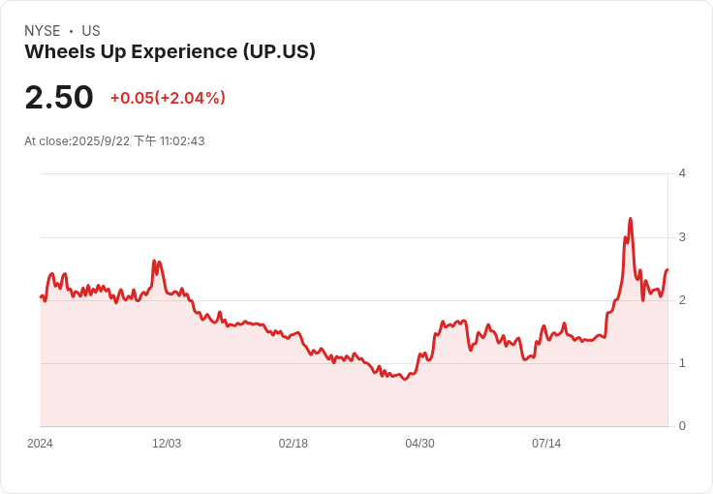The width and height of the screenshot is (713, 494).
Task: Click the y-axis value 3
Action: pyautogui.click(x=682, y=237)
